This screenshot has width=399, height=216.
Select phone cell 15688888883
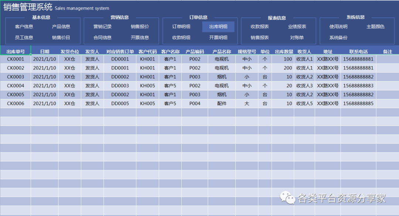click(x=358, y=86)
